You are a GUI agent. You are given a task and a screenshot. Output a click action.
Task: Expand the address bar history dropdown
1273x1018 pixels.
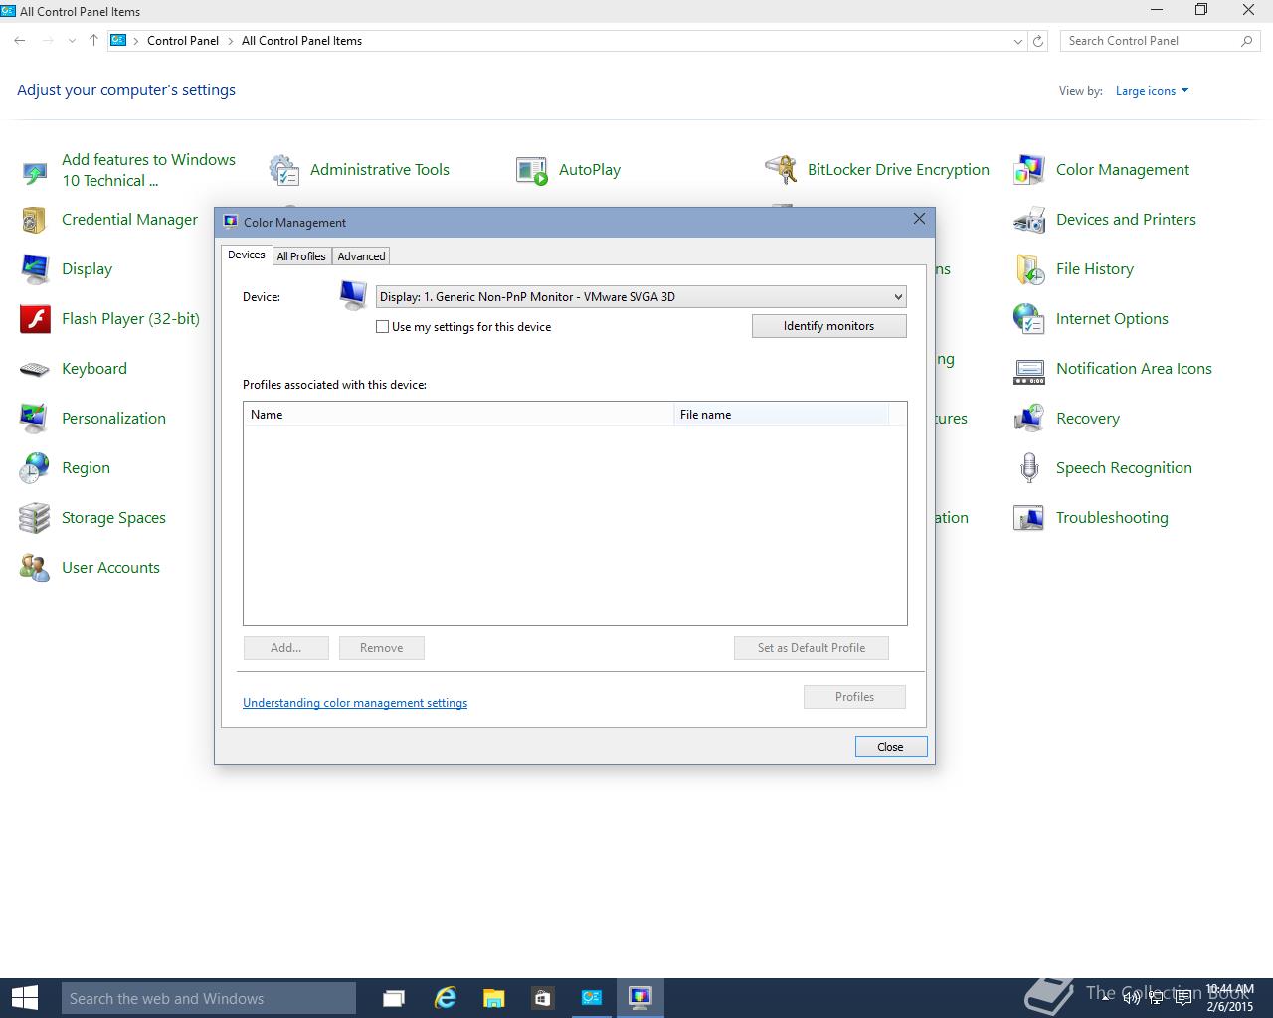1017,41
